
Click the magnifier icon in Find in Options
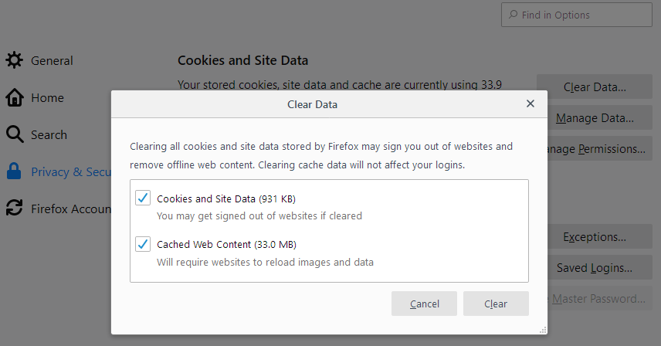pyautogui.click(x=513, y=15)
